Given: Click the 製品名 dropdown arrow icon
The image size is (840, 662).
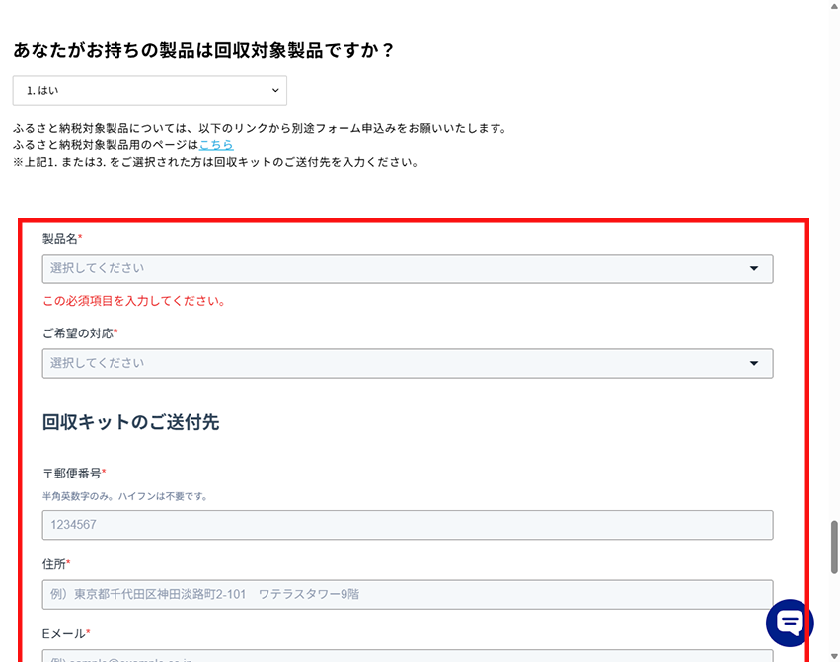Looking at the screenshot, I should pyautogui.click(x=754, y=268).
